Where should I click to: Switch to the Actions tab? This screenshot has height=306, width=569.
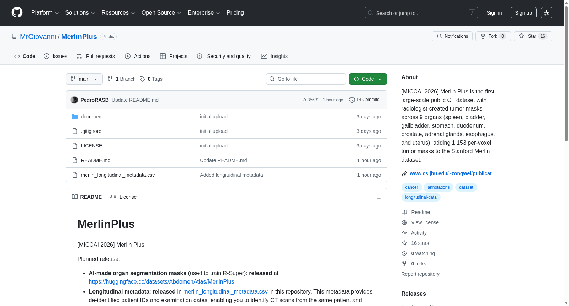pos(138,56)
